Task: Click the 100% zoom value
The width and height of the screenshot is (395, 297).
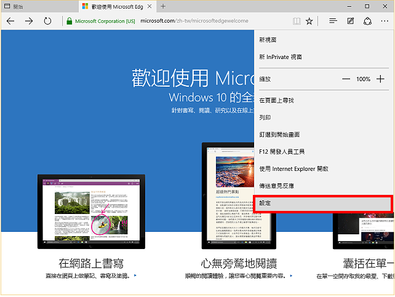Action: pyautogui.click(x=363, y=79)
